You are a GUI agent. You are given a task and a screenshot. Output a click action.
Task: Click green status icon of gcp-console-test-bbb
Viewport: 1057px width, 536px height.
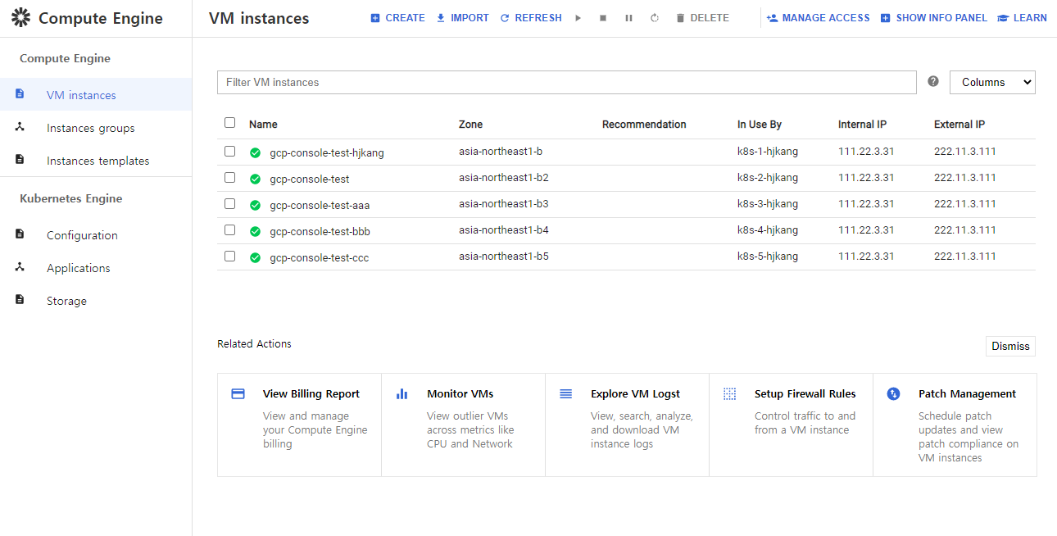tap(255, 231)
